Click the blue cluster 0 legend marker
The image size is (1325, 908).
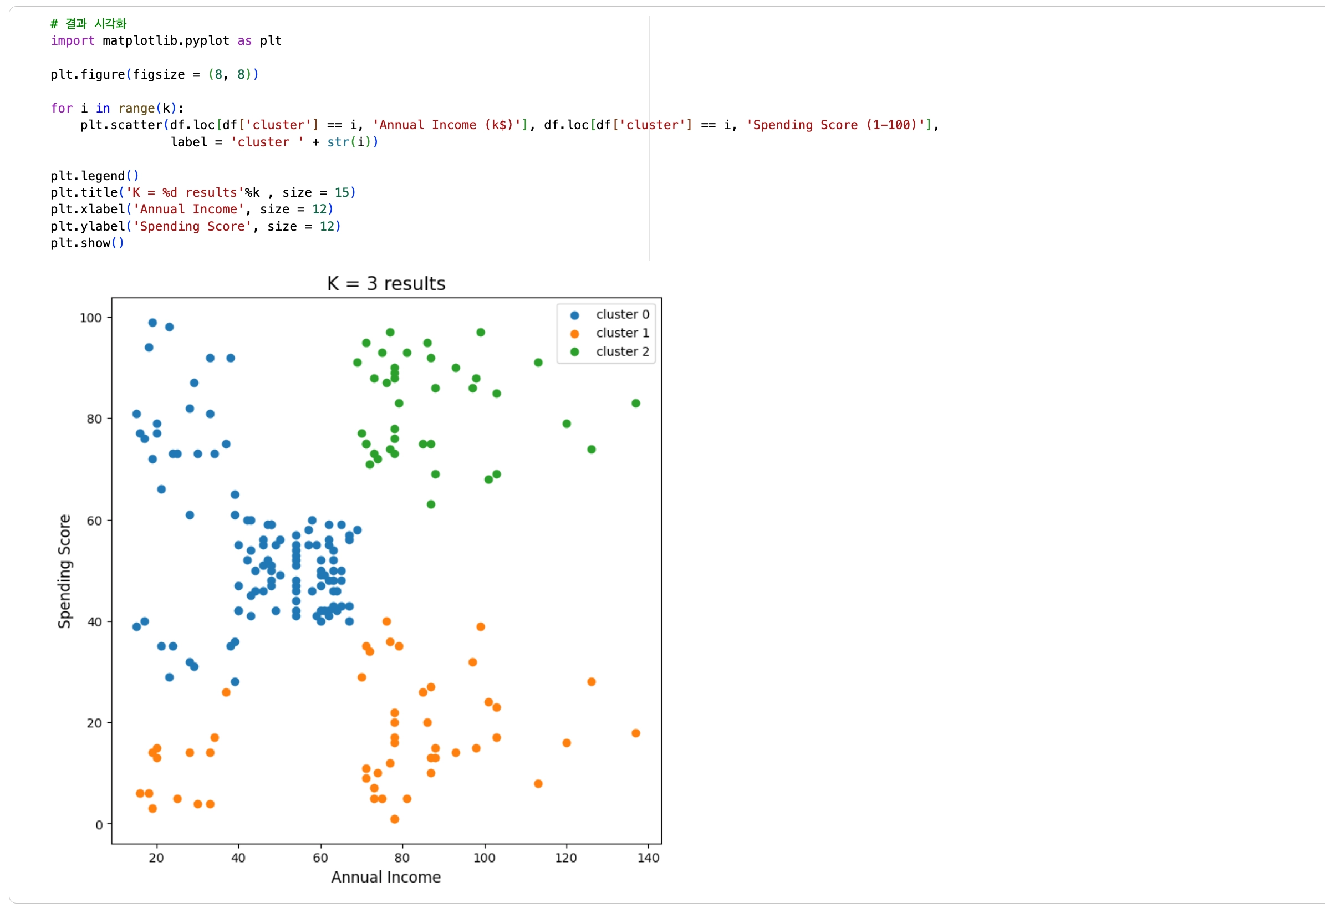(575, 315)
